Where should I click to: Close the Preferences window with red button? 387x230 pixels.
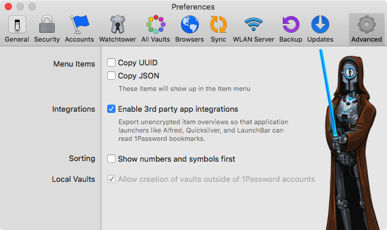[x=8, y=7]
